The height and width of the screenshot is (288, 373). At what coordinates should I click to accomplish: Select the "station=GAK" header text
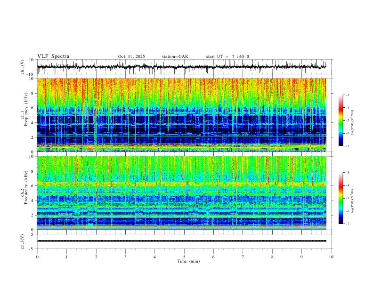175,56
